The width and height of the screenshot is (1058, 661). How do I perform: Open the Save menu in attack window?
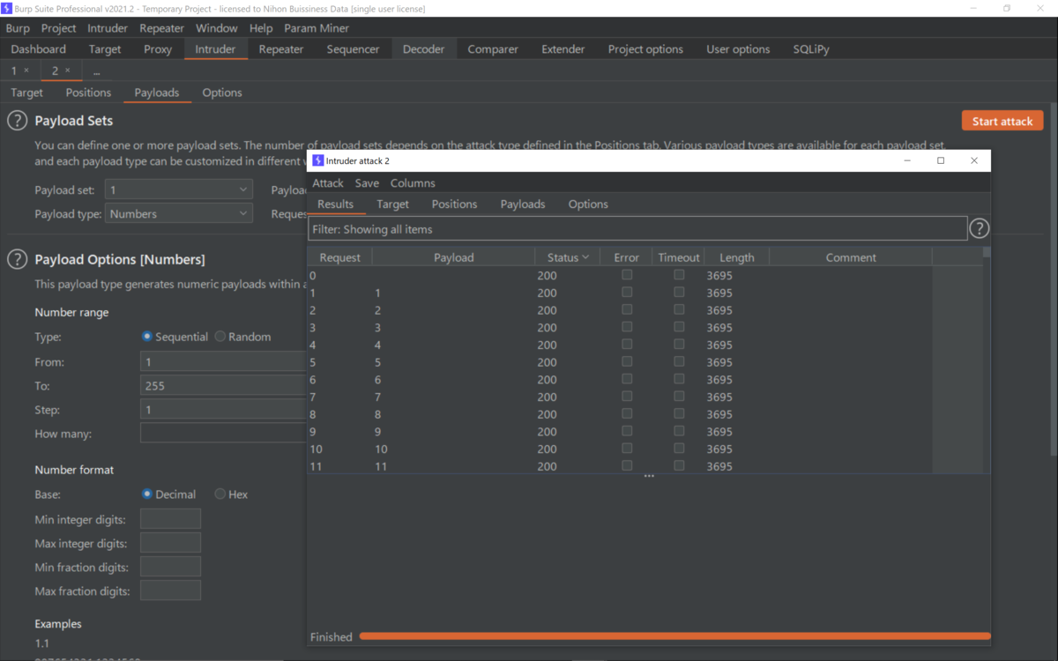pyautogui.click(x=367, y=183)
